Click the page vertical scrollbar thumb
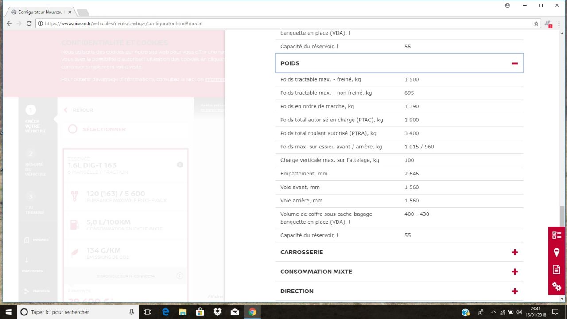 [563, 216]
